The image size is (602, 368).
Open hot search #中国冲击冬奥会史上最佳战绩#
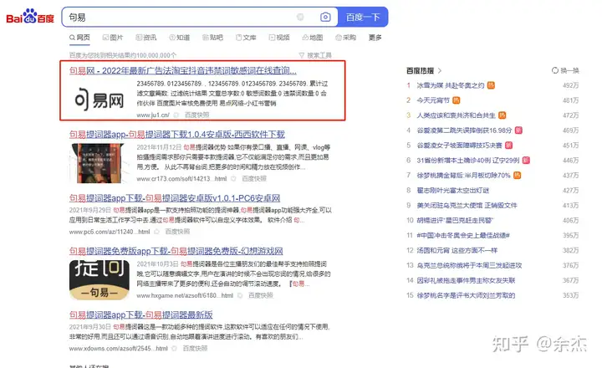[x=463, y=235]
